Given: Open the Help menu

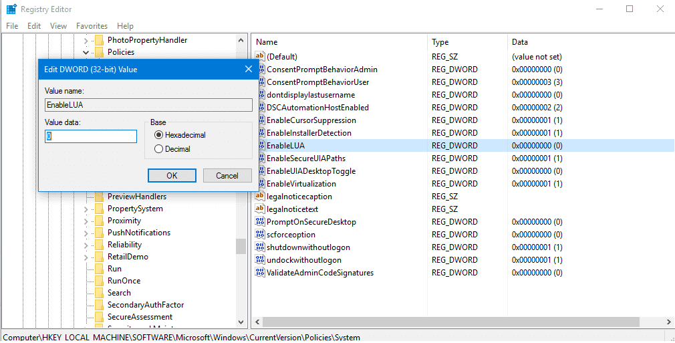Looking at the screenshot, I should pyautogui.click(x=125, y=26).
